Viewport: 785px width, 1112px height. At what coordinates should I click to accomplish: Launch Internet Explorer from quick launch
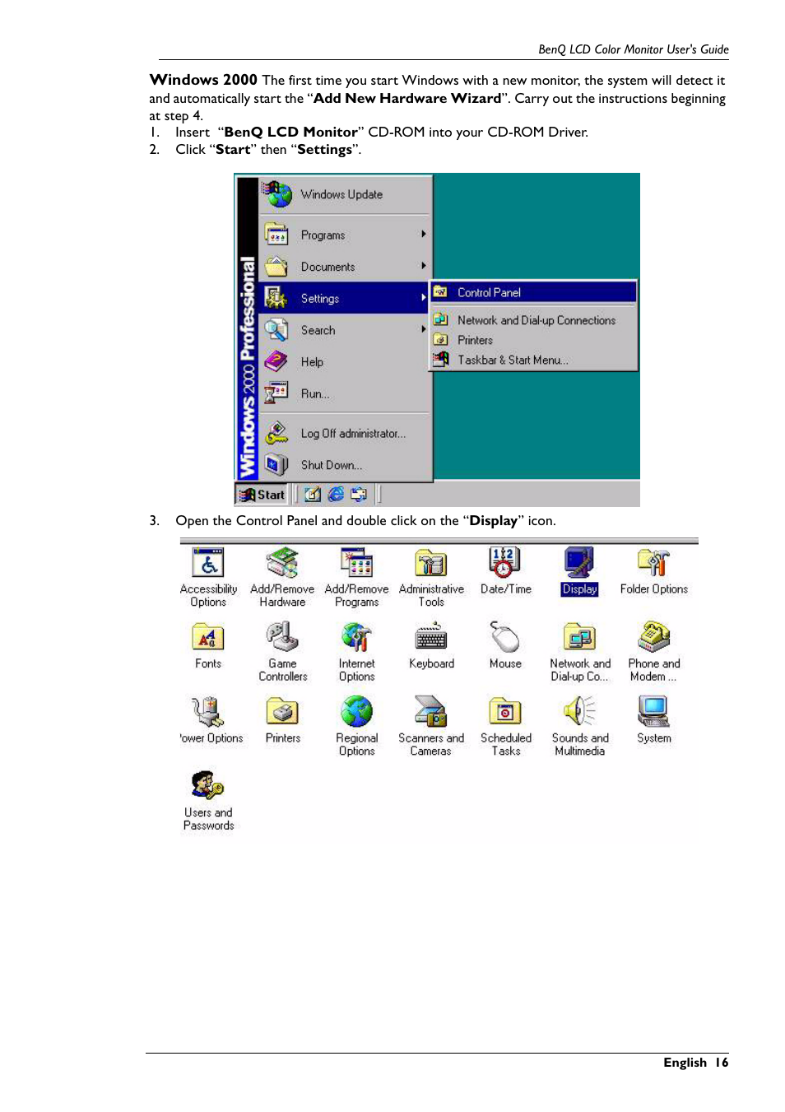coord(336,494)
